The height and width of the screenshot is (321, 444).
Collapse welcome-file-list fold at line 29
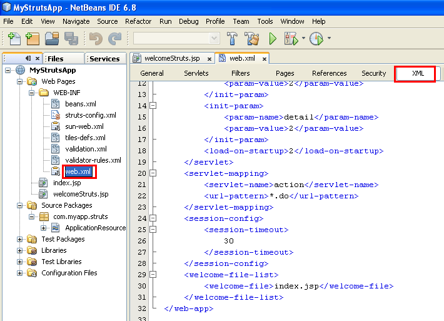point(153,275)
